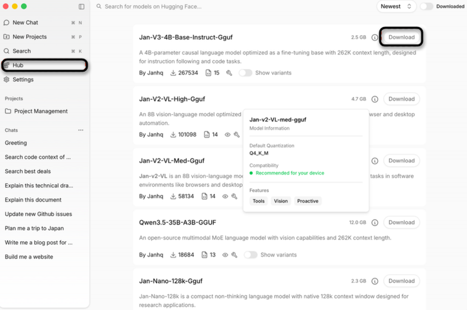Download Jan-V3-4B-Base-Instruct-Gguf model
467x310 pixels.
coord(401,37)
